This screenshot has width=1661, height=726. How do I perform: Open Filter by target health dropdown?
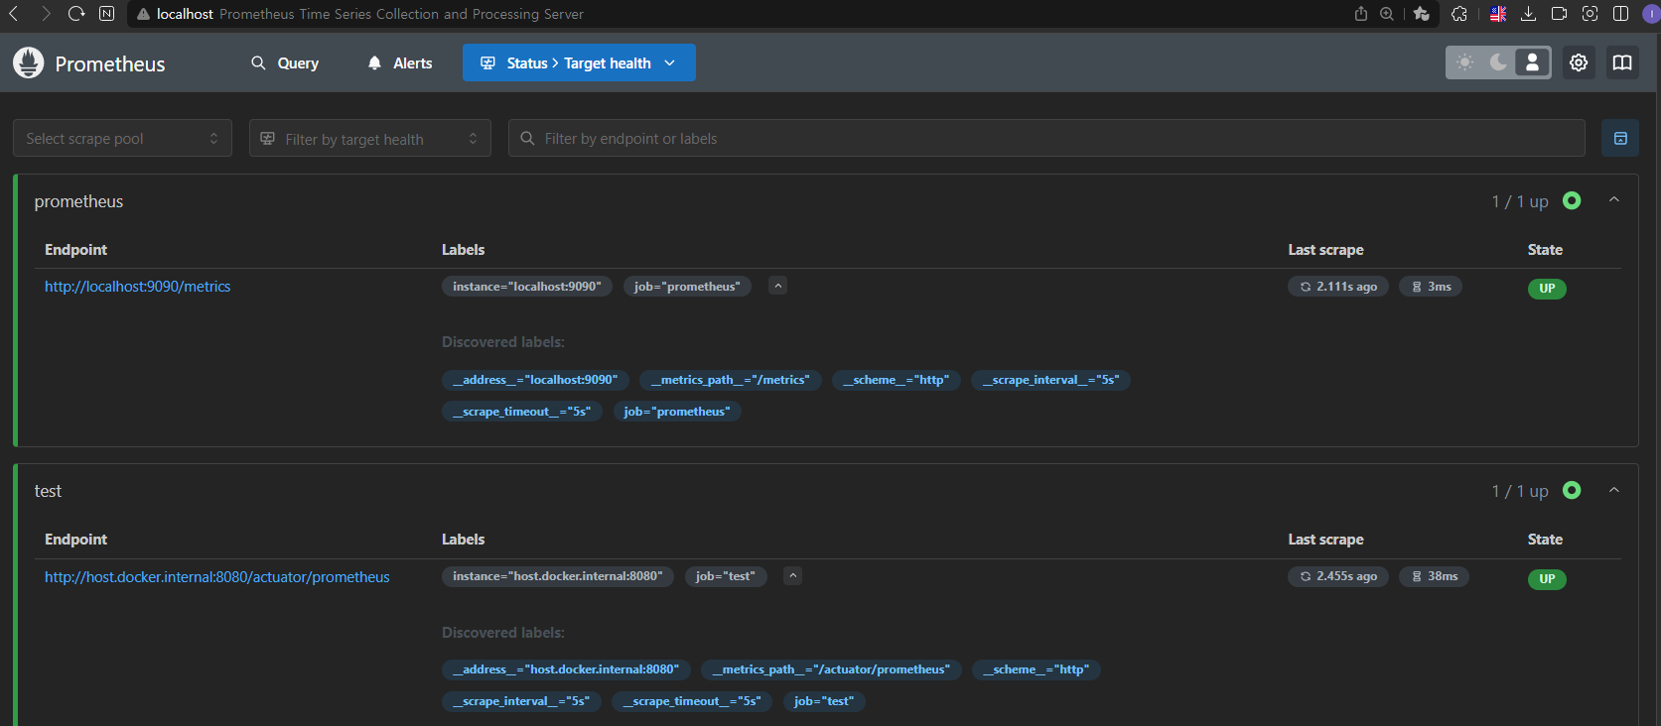click(369, 138)
